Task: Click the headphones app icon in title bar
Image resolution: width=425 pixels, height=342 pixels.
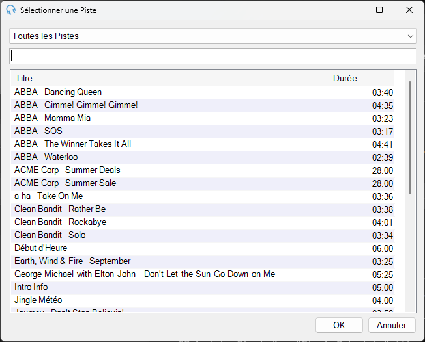Action: pyautogui.click(x=11, y=10)
